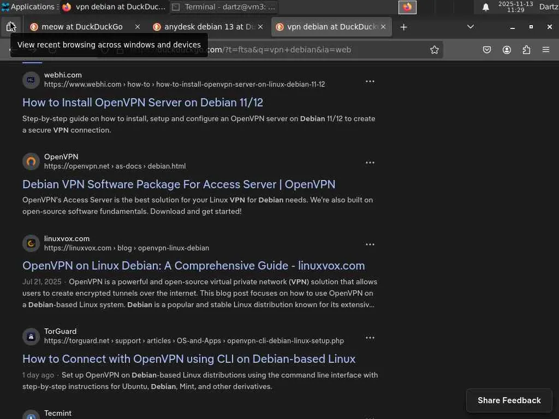Open notifications bell icon in panel
The width and height of the screenshot is (559, 419).
pos(485,7)
